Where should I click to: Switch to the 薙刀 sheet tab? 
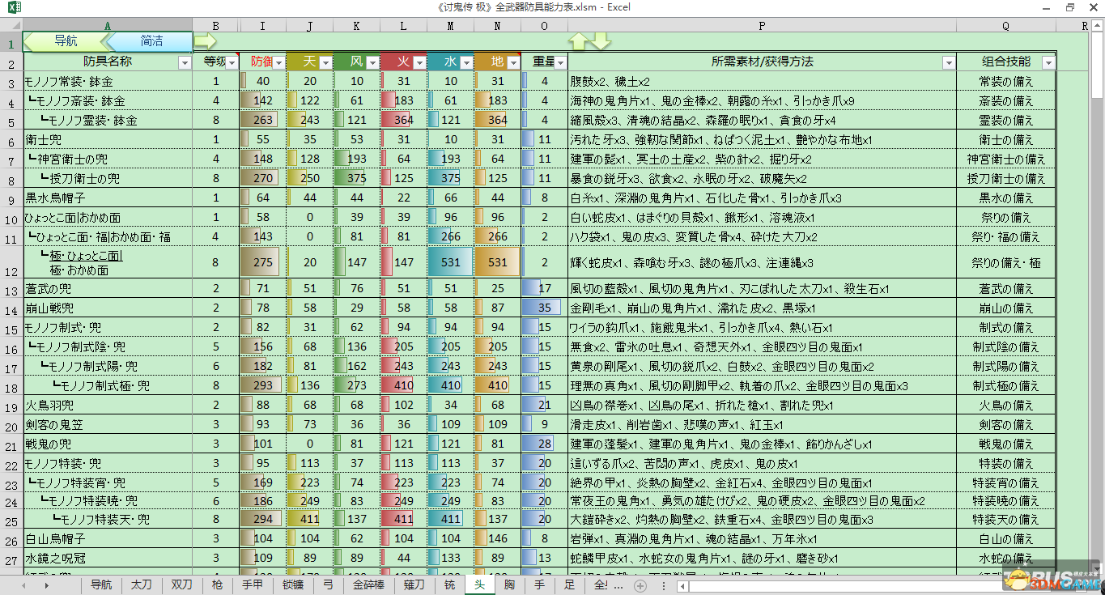pyautogui.click(x=414, y=585)
